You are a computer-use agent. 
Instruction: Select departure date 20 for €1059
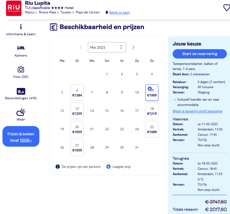point(77,129)
